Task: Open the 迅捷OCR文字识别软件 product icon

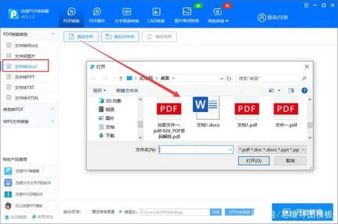Action: tap(8, 183)
